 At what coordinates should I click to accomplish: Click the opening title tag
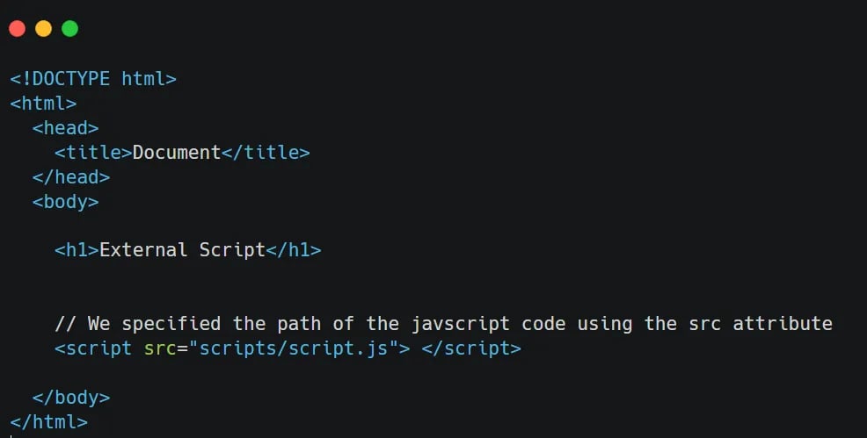coord(93,152)
